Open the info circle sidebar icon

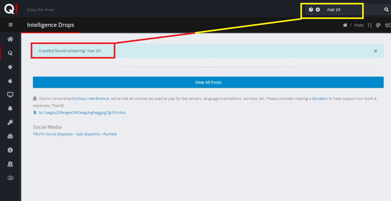point(10,150)
